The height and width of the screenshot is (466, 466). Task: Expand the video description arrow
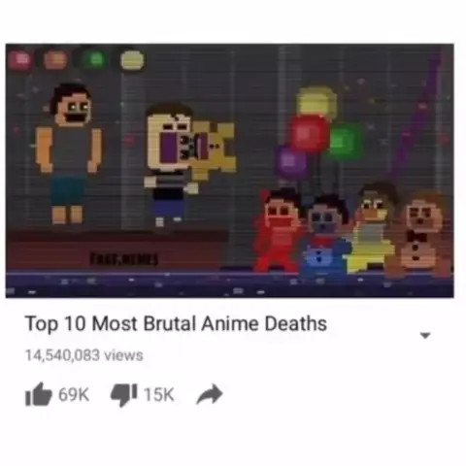(x=425, y=336)
